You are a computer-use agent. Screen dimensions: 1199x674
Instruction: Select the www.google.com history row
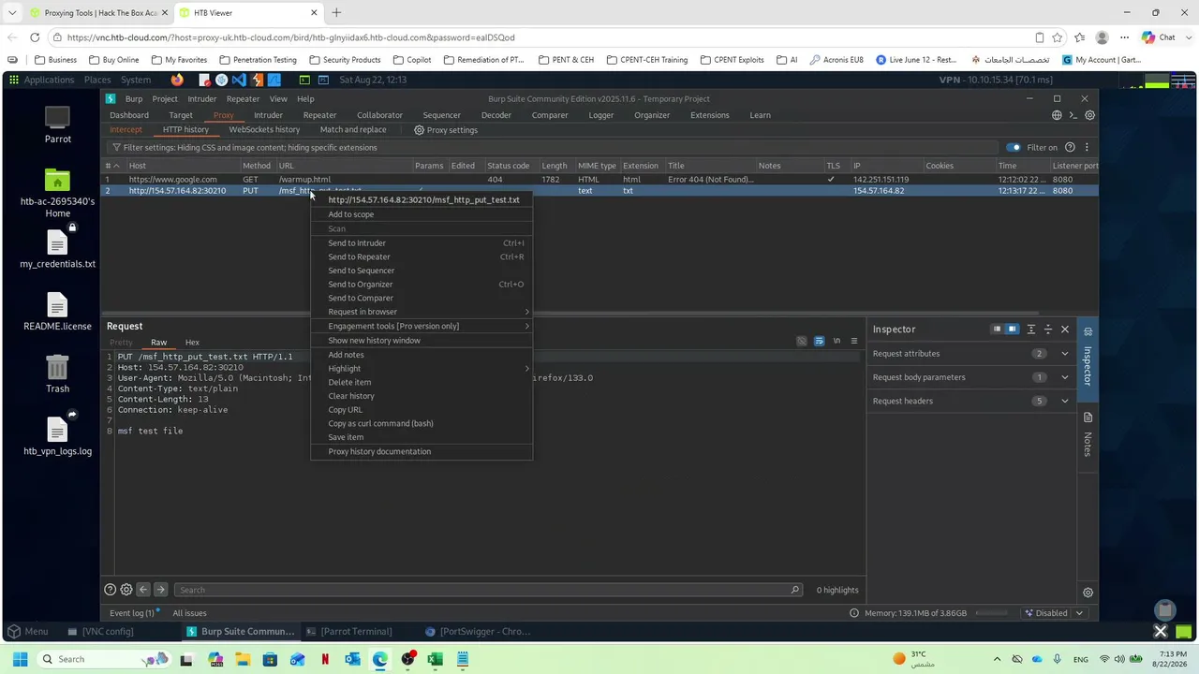pyautogui.click(x=599, y=179)
